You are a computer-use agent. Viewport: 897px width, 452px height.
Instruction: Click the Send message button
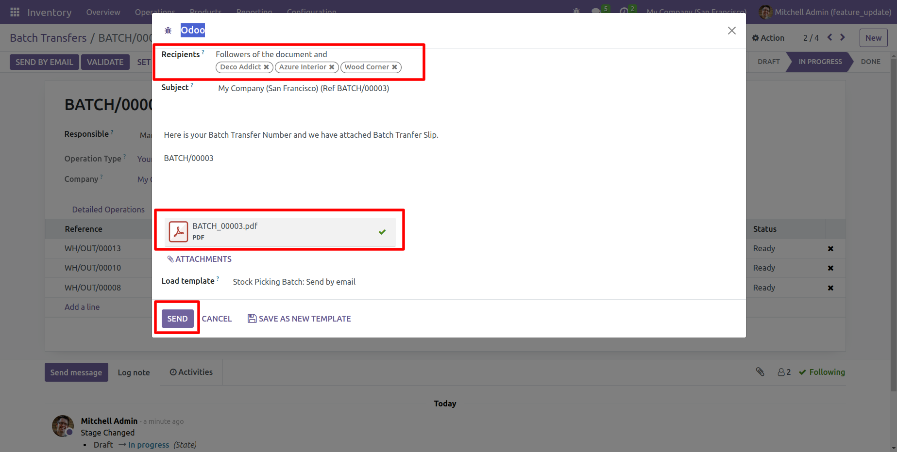76,372
